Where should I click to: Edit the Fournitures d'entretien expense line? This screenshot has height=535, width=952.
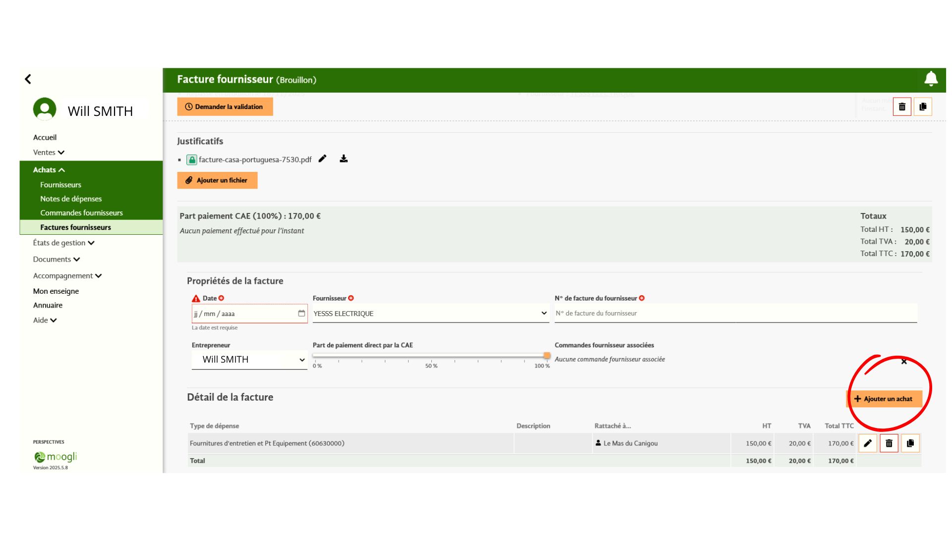pyautogui.click(x=868, y=443)
